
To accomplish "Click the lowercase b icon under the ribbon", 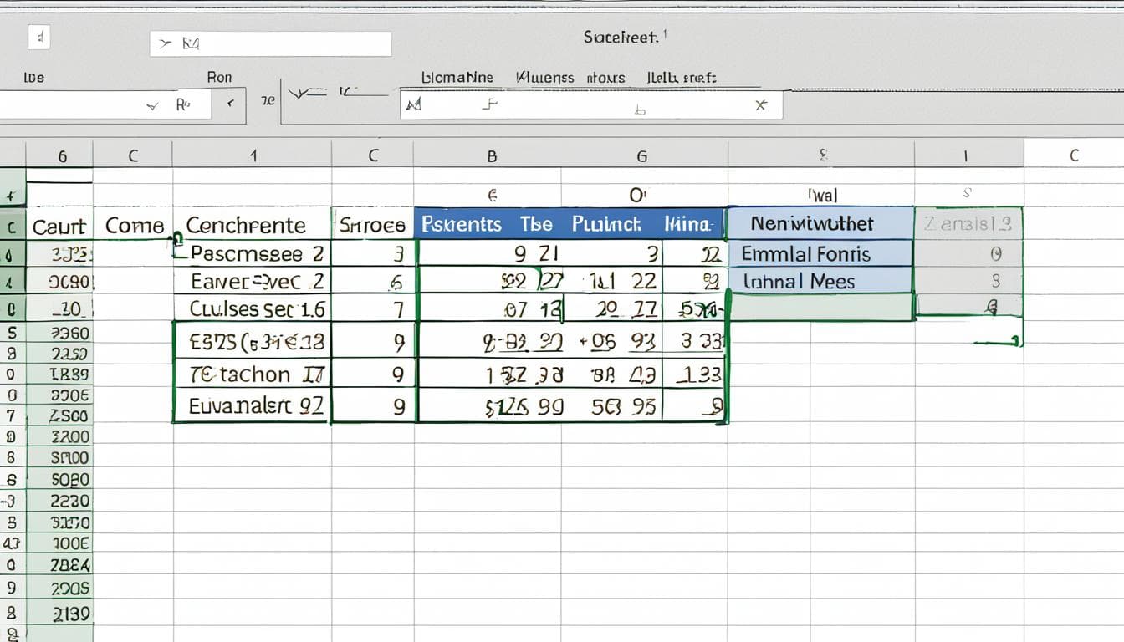I will (640, 109).
